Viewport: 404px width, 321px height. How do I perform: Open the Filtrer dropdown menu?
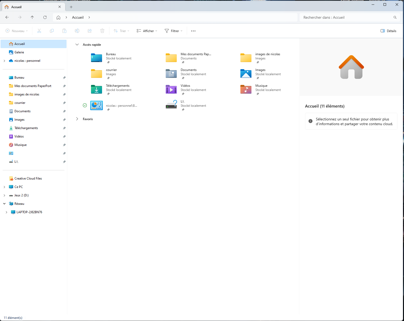173,31
